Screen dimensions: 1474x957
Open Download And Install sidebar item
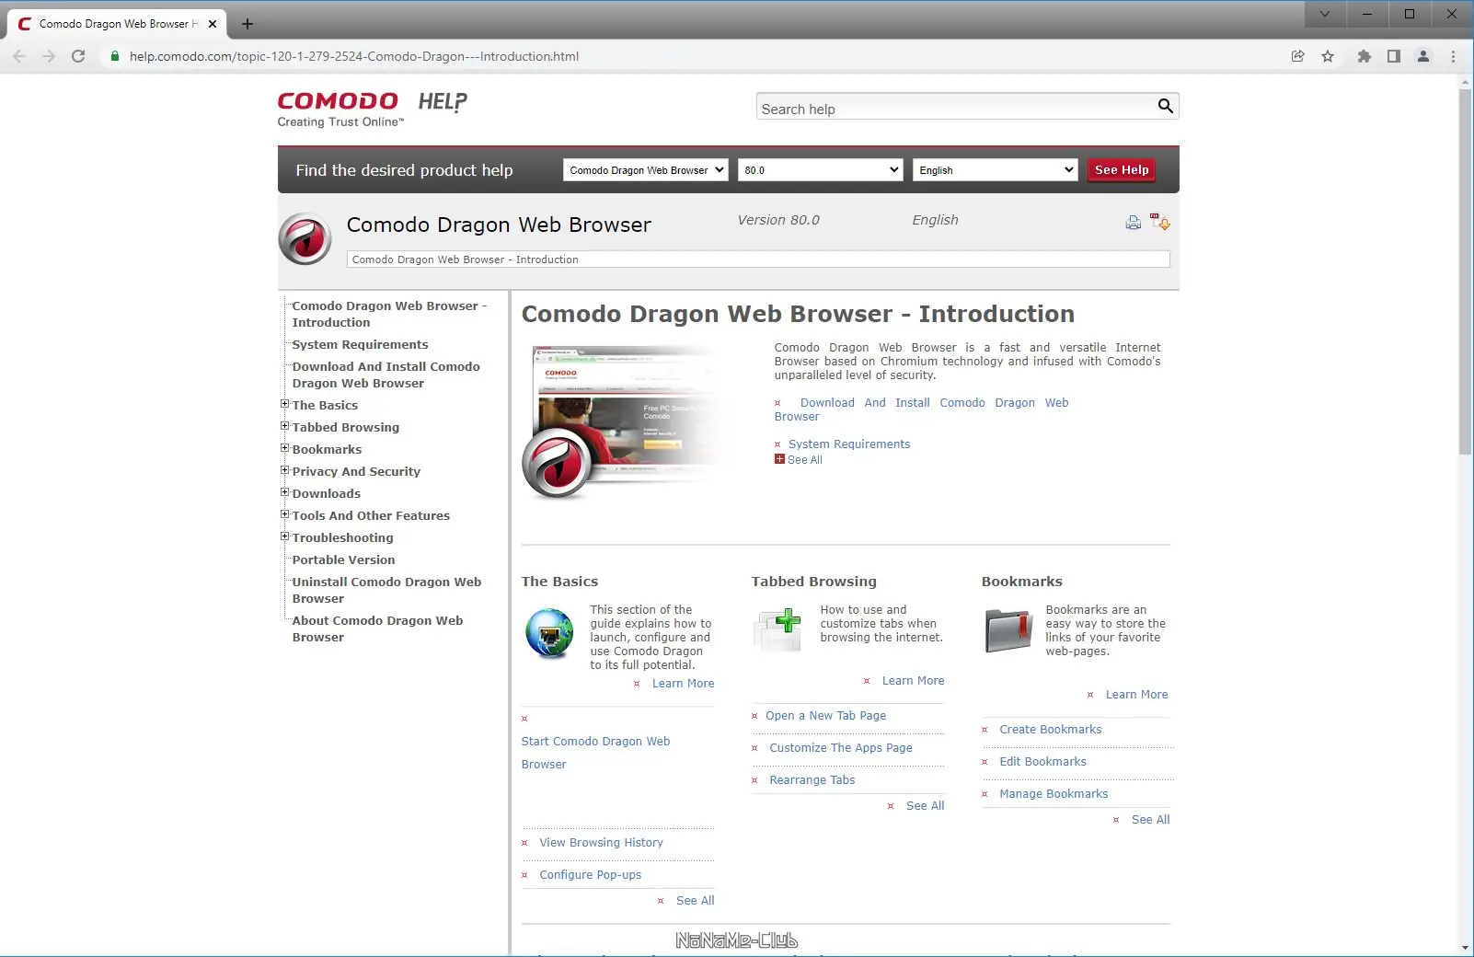(x=386, y=375)
